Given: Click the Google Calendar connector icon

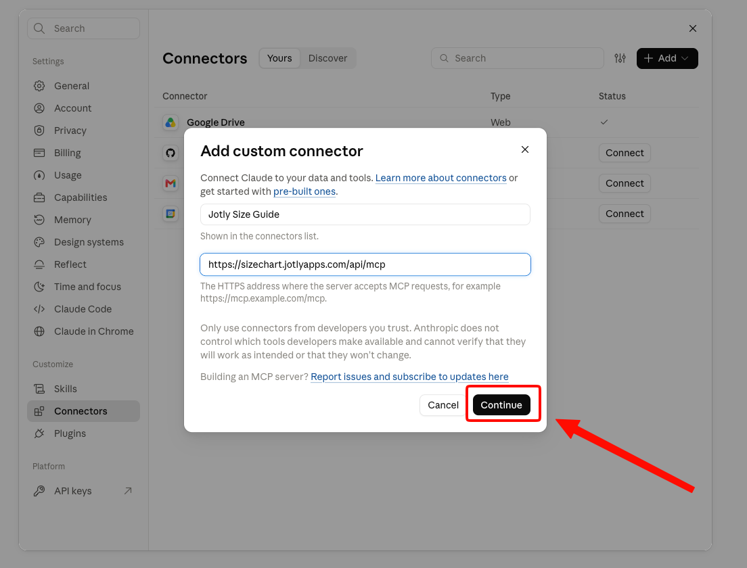Looking at the screenshot, I should coord(170,214).
